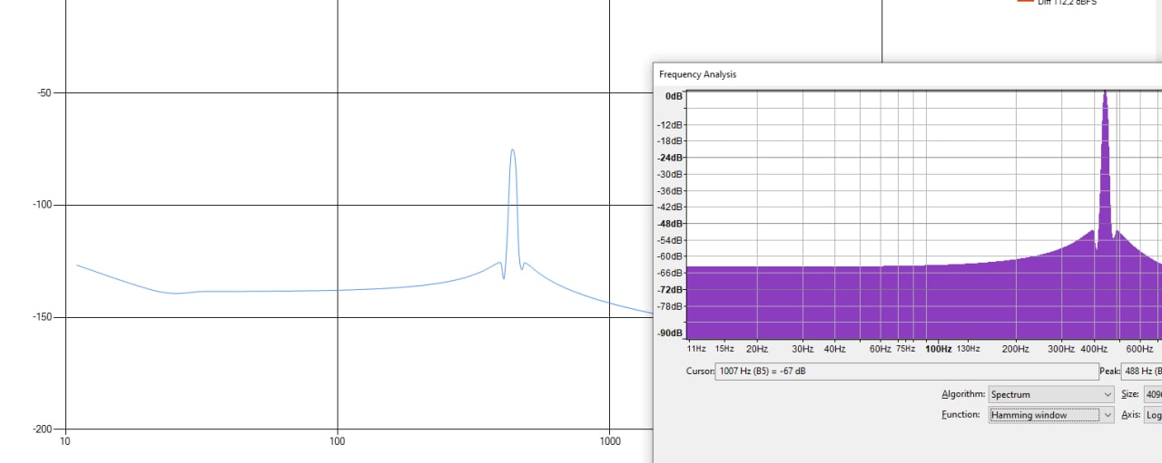Click the Cursor readout field showing 1007 Hz
Viewport: 1162px width, 463px height.
click(x=907, y=371)
